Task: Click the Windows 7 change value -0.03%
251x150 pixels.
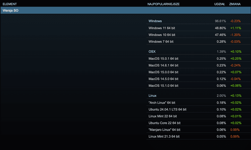Action: [236, 42]
